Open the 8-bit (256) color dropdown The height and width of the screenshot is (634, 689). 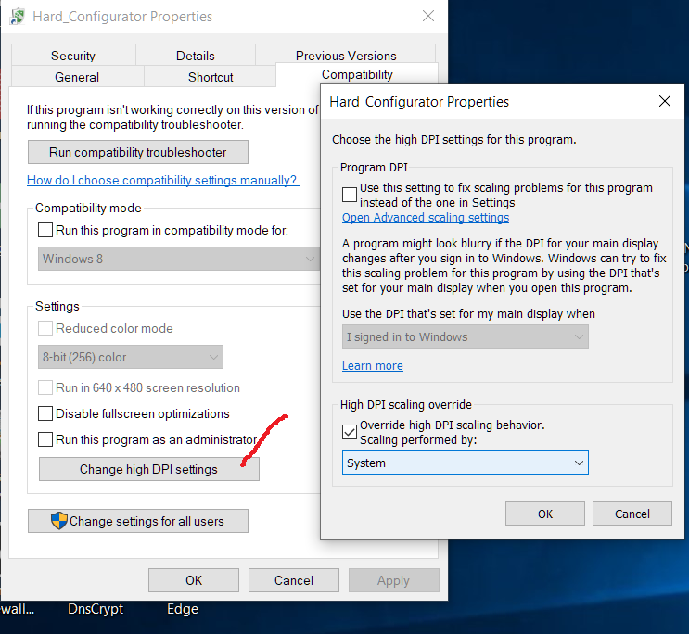tap(131, 357)
